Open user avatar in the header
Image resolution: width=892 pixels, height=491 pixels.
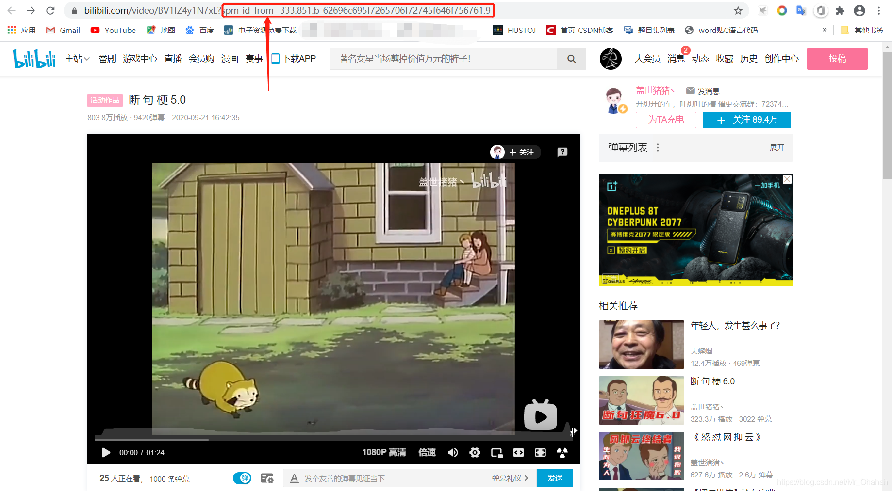click(611, 59)
